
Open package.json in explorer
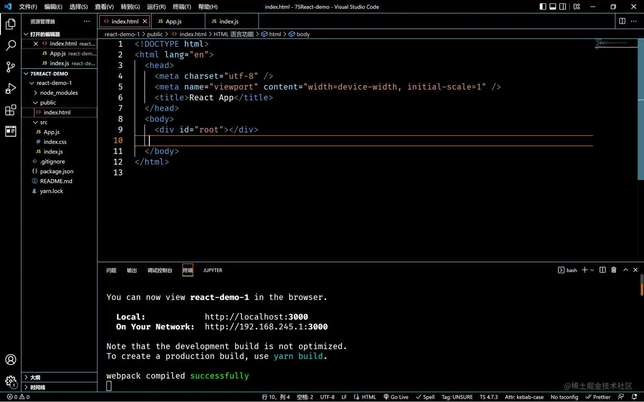(57, 171)
